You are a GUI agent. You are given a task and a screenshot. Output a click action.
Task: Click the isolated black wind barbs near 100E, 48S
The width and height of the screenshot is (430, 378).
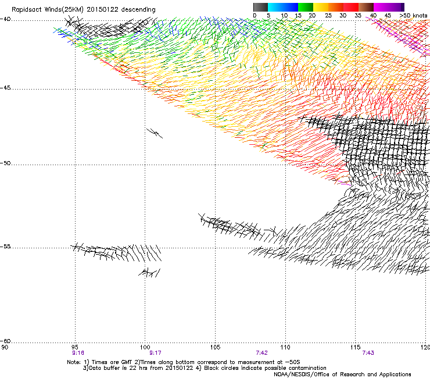[x=155, y=133]
